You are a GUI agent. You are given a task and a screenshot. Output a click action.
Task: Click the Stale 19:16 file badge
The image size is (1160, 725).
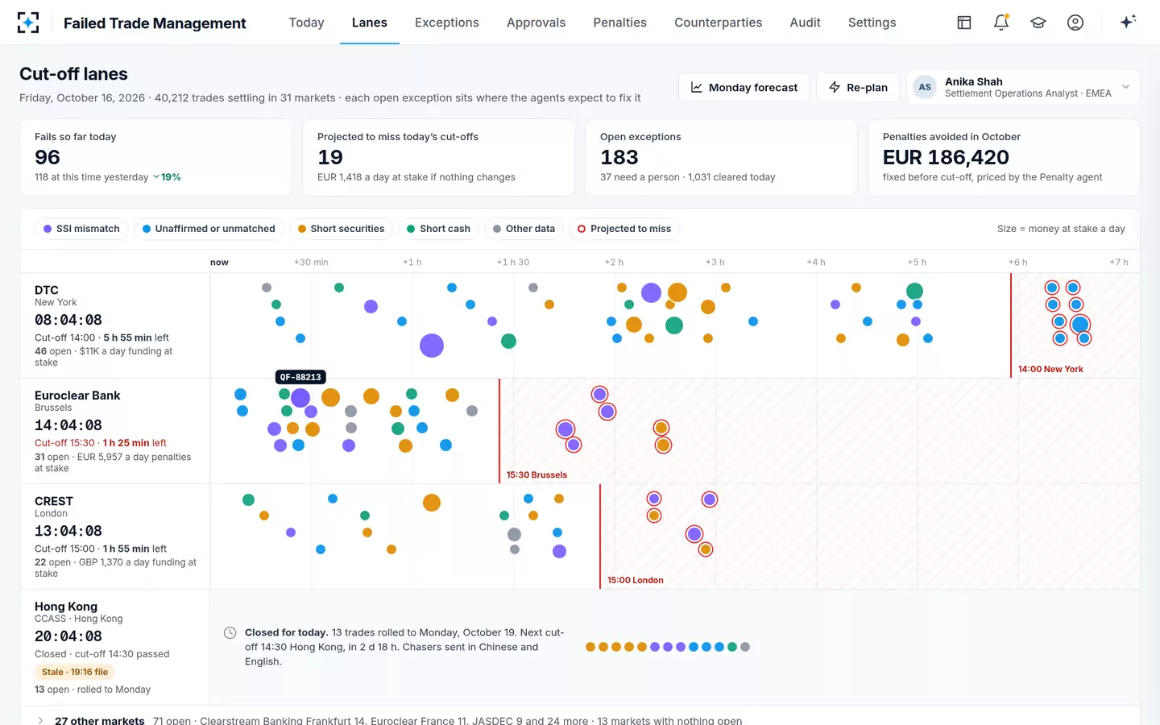pos(75,672)
